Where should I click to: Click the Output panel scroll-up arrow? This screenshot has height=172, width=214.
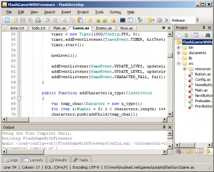pos(170,133)
